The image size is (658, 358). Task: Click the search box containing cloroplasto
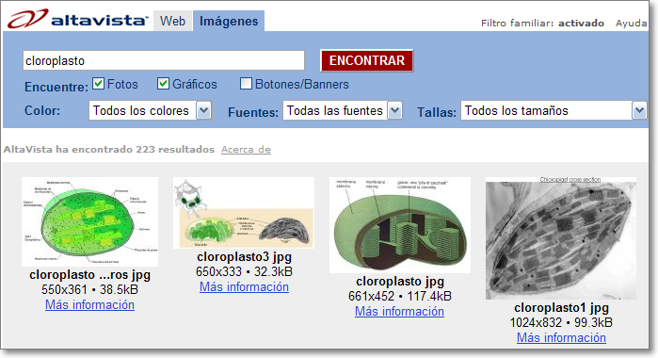(164, 60)
